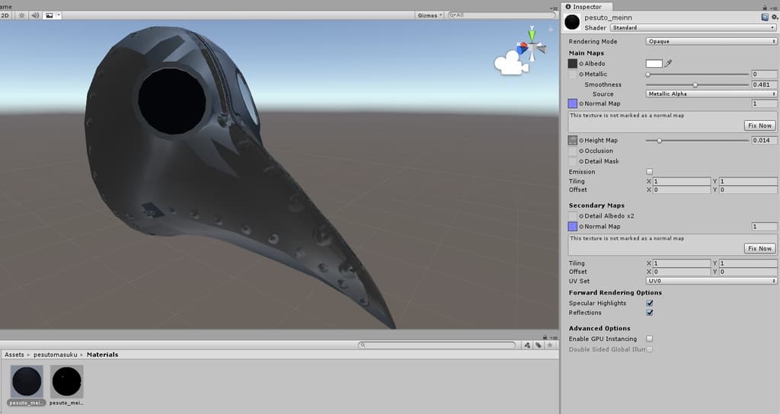Uncheck Specular Highlights option
The image size is (780, 414).
pyautogui.click(x=649, y=303)
